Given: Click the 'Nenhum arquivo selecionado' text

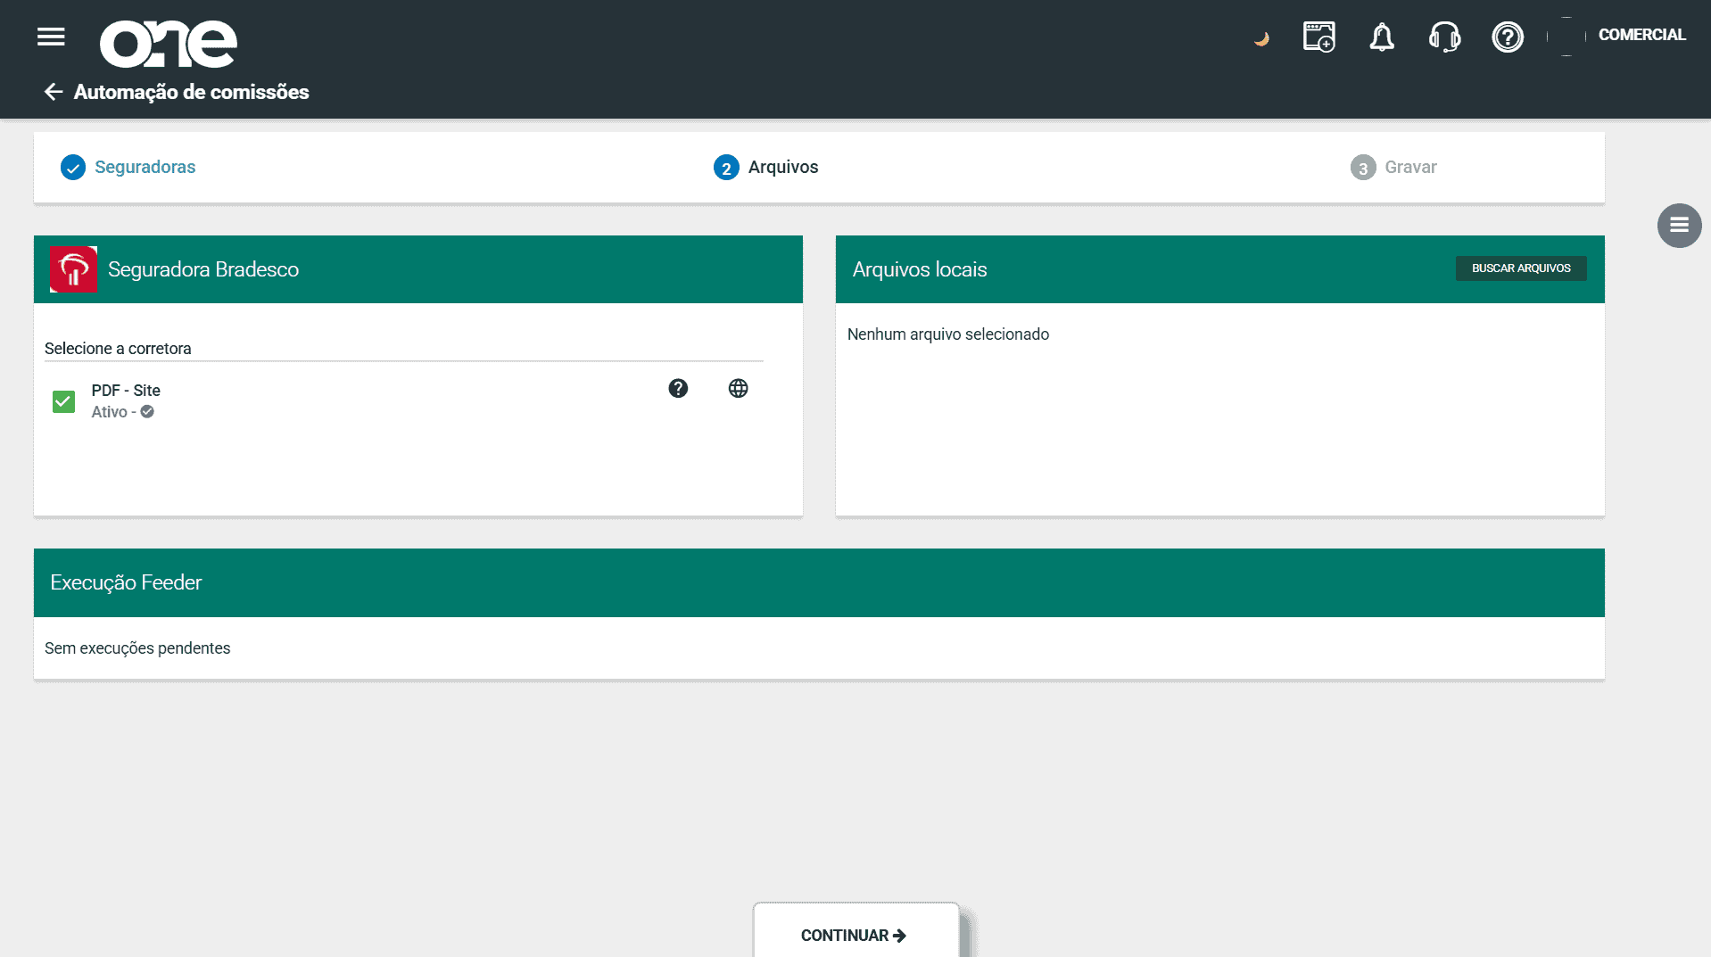Looking at the screenshot, I should pos(947,334).
